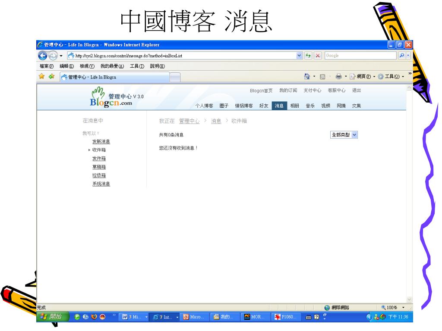442x331 pixels.
Task: Click the IE Forward navigation button
Action: pyautogui.click(x=53, y=56)
